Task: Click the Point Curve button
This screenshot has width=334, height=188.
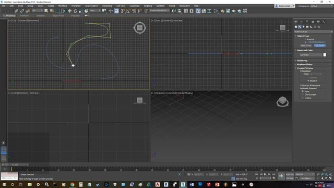Action: click(306, 45)
